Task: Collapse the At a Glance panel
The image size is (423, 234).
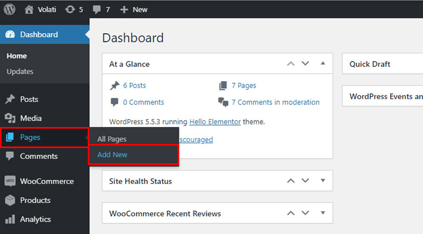Action: point(323,63)
